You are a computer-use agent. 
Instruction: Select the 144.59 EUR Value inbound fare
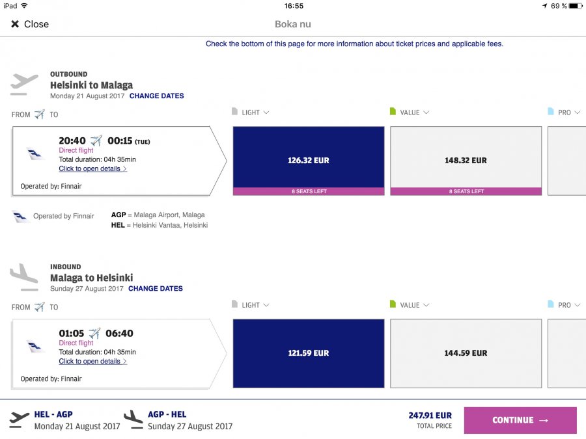click(466, 353)
